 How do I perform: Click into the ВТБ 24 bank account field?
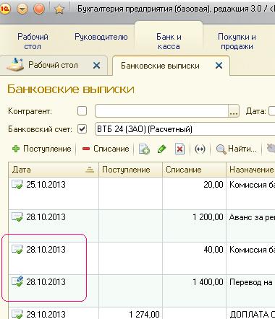click(x=185, y=129)
